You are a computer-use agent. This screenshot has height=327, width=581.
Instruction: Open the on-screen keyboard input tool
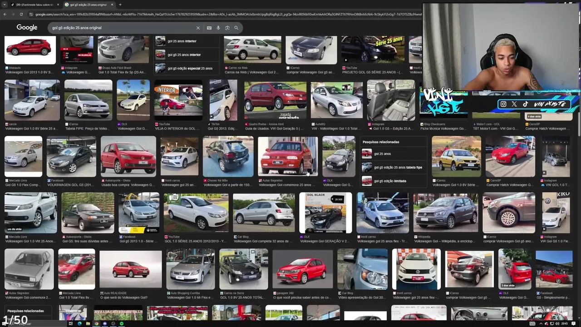point(209,28)
